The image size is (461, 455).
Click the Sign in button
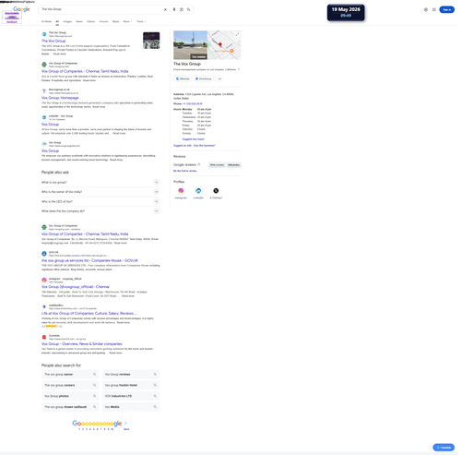(446, 9)
